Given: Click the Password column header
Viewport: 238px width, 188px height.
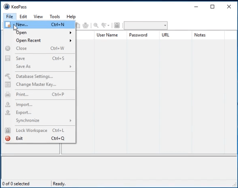Looking at the screenshot, I should (143, 35).
